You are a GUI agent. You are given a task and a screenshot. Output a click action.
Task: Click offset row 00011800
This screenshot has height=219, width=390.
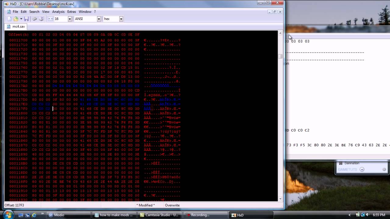pyautogui.click(x=94, y=113)
